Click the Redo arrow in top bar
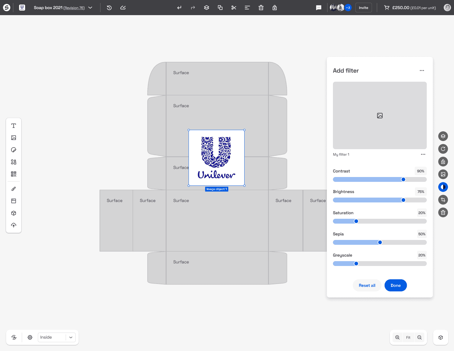454x351 pixels. (193, 8)
